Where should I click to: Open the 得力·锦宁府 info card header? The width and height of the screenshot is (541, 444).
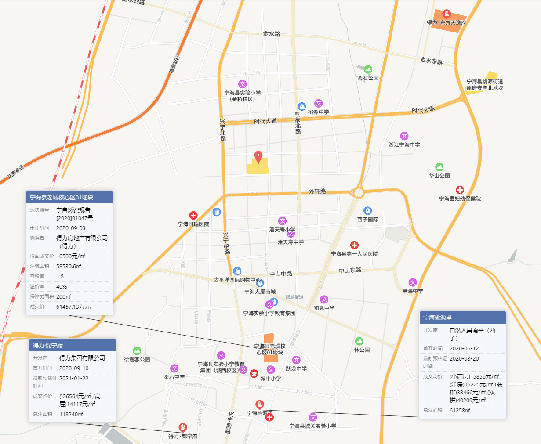[73, 345]
